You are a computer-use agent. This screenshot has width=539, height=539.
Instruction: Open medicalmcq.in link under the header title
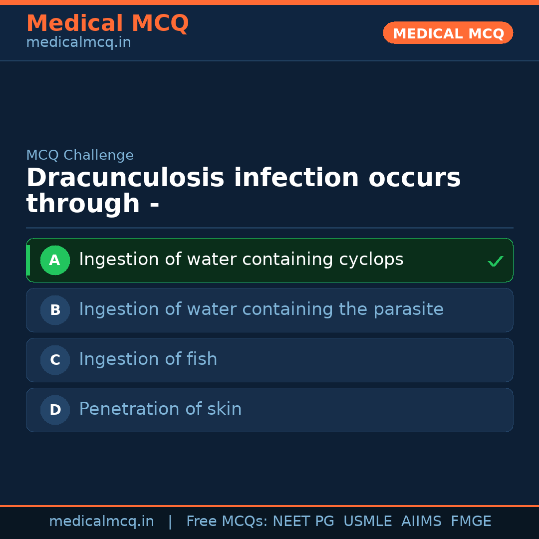[x=78, y=43]
